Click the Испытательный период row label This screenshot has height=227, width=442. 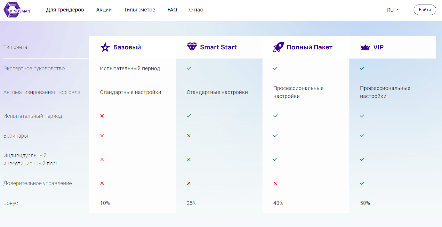pos(33,116)
